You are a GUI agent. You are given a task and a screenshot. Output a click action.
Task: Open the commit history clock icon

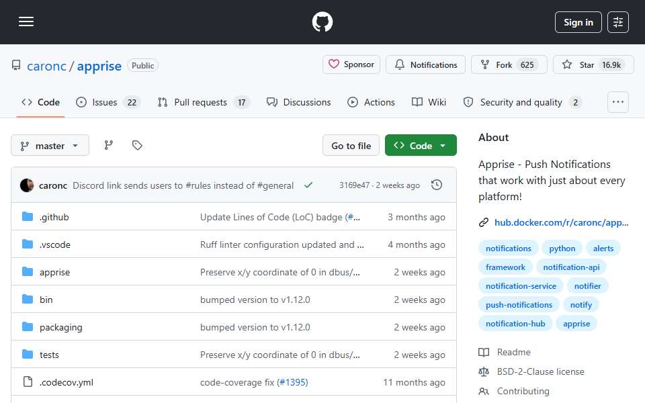[x=437, y=185]
